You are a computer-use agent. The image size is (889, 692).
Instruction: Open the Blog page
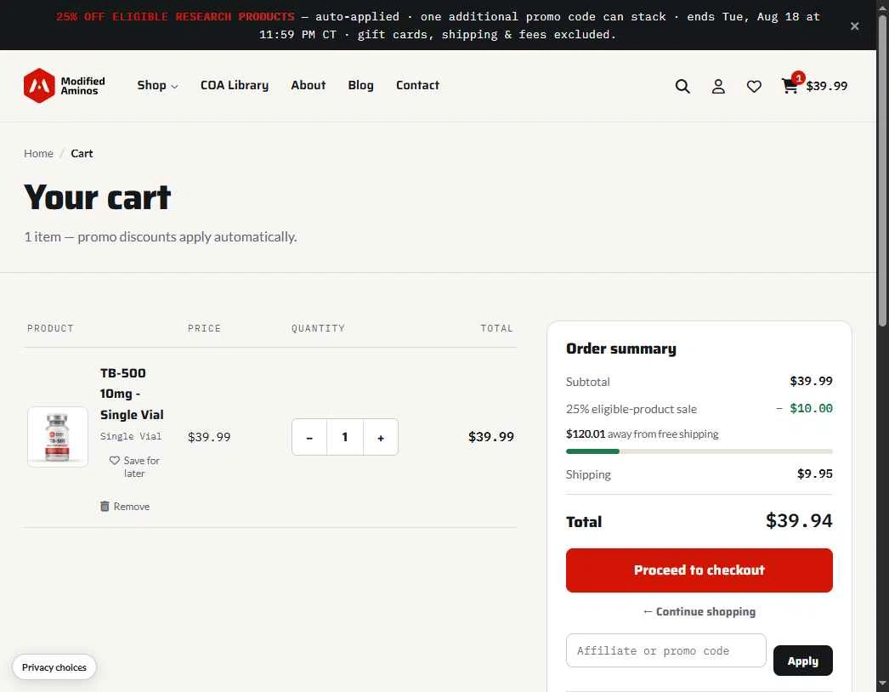coord(360,85)
